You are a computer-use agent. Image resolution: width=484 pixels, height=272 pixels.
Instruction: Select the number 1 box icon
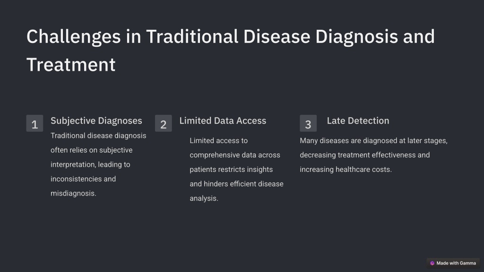click(x=35, y=123)
